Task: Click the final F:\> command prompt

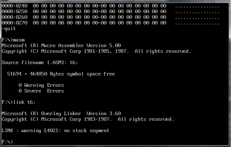Action: pos(7,142)
